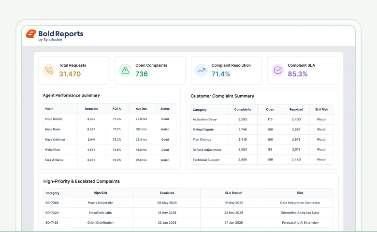The height and width of the screenshot is (232, 377).
Task: Click the Agent Performance Summary heading
Action: [x=72, y=95]
